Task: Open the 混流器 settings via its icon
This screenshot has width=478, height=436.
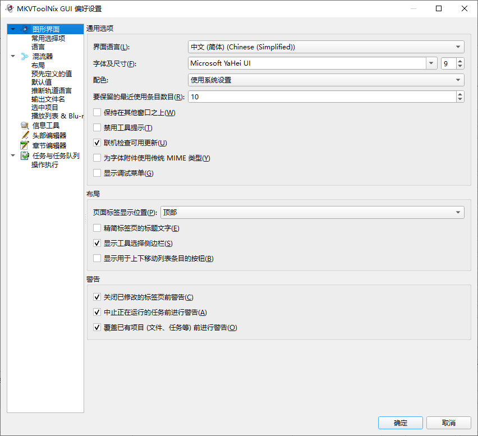Action: (x=24, y=56)
